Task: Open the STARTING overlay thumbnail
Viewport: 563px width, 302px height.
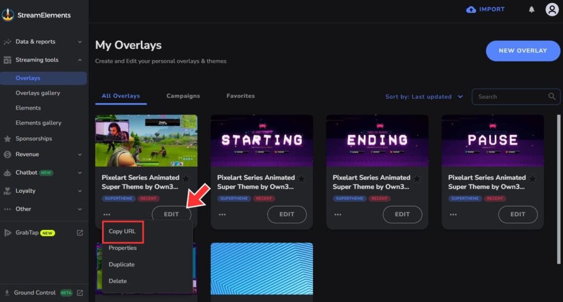Action: pyautogui.click(x=262, y=141)
